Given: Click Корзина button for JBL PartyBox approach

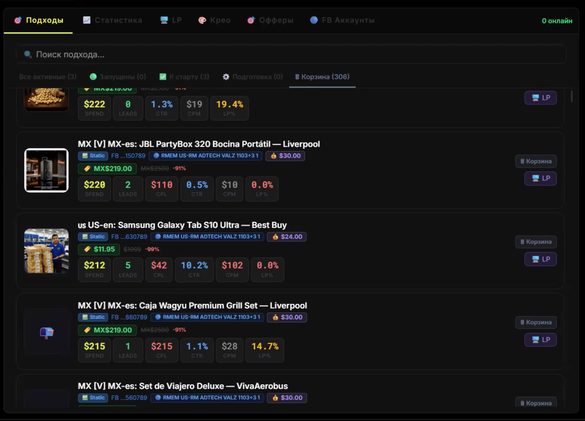Looking at the screenshot, I should pos(536,161).
